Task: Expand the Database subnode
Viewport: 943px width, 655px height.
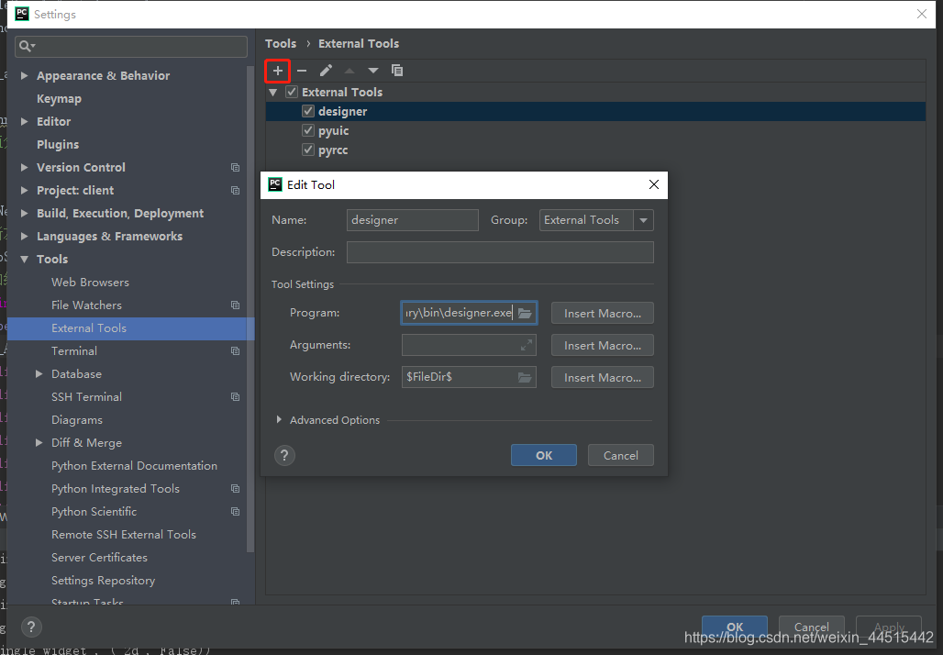Action: pos(39,374)
